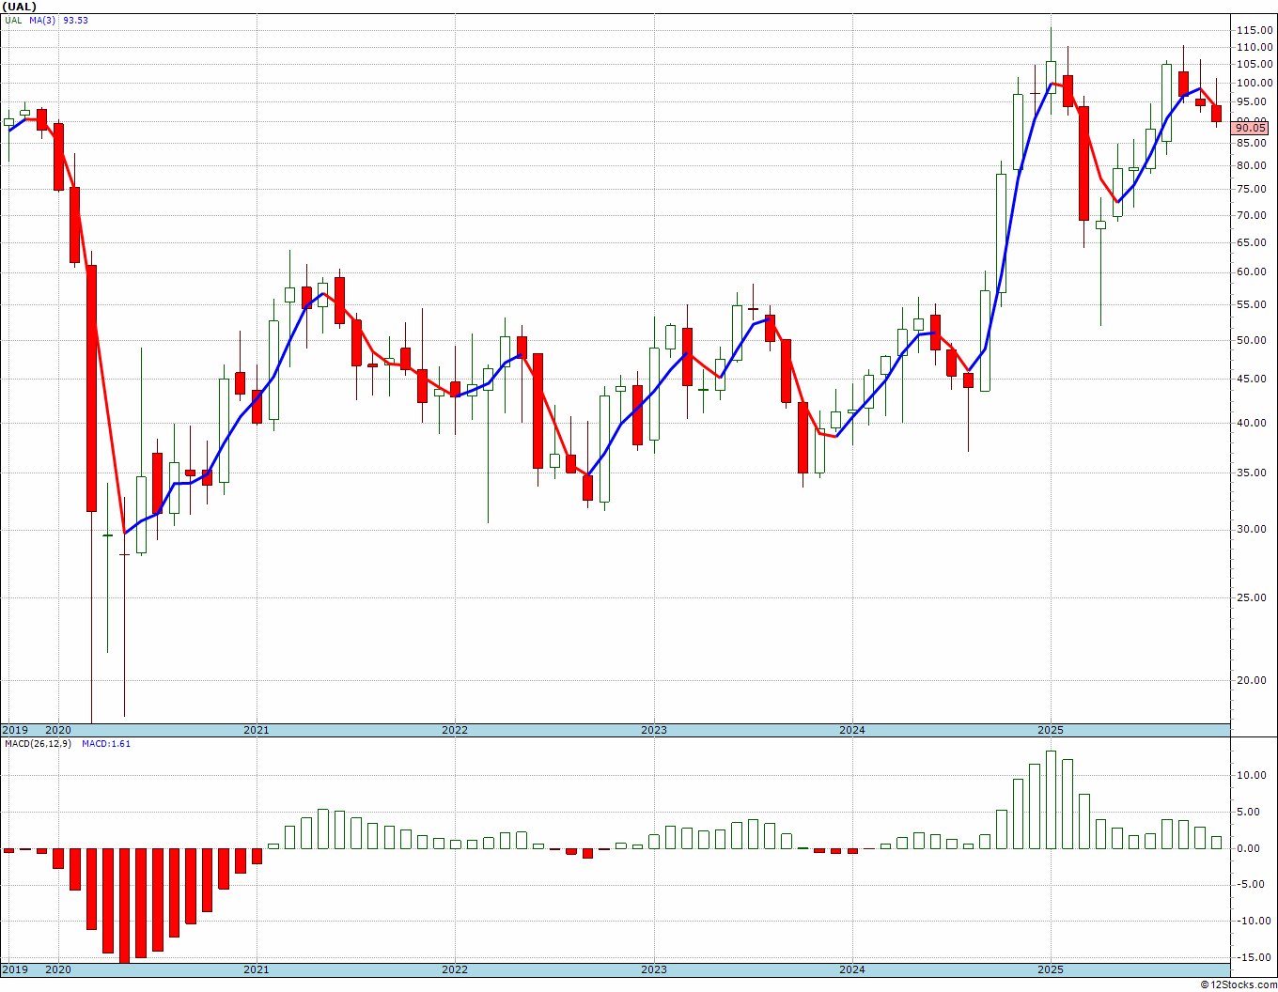The image size is (1278, 992).
Task: Select the 93.53 moving average value
Action: tap(75, 20)
